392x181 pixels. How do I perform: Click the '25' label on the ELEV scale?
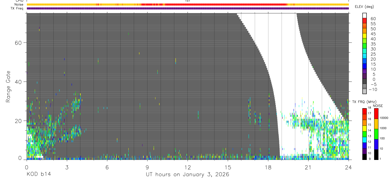coord(373,54)
